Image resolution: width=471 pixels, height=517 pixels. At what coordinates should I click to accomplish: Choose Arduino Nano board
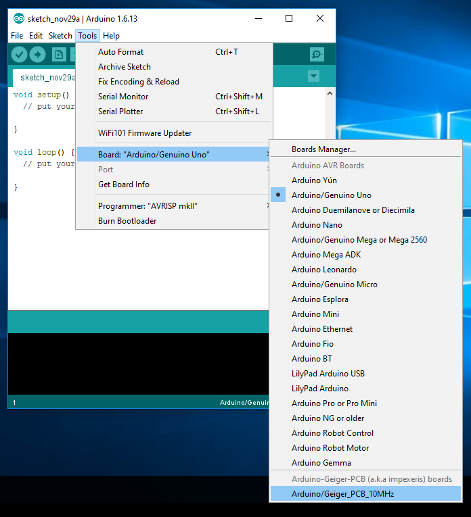[365, 225]
